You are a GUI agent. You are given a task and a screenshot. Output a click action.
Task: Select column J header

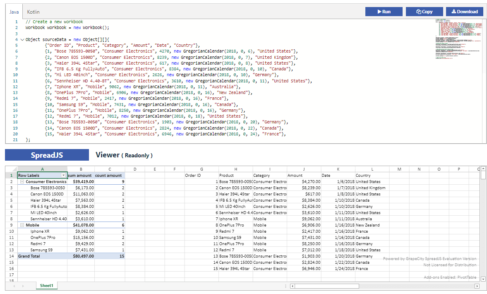click(x=304, y=169)
